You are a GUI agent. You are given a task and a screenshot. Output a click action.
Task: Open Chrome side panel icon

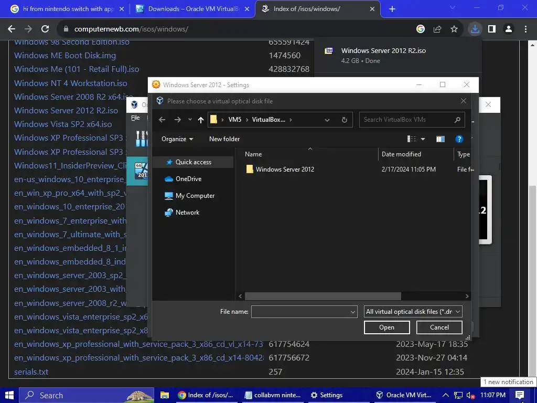pos(492,29)
